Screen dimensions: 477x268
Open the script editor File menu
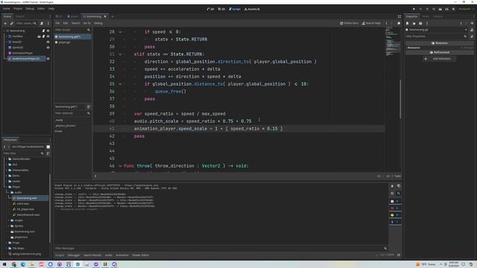pyautogui.click(x=57, y=23)
